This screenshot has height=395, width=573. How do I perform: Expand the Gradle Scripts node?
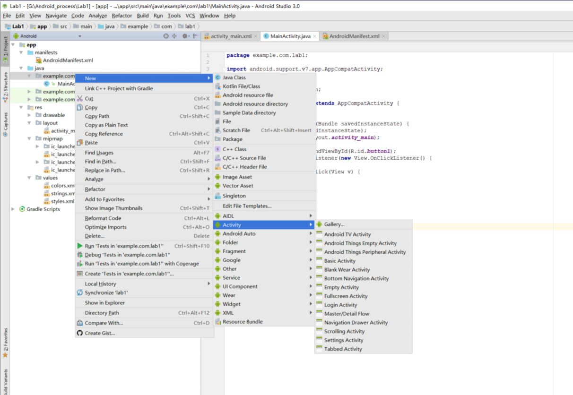pos(13,209)
